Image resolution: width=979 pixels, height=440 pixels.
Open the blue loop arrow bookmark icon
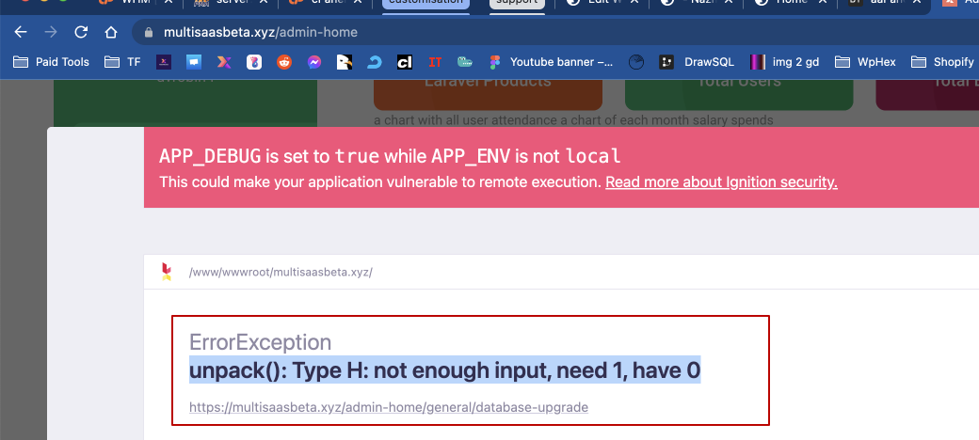click(375, 62)
